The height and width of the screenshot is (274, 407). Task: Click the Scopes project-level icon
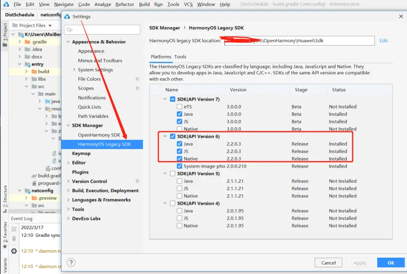click(x=137, y=88)
